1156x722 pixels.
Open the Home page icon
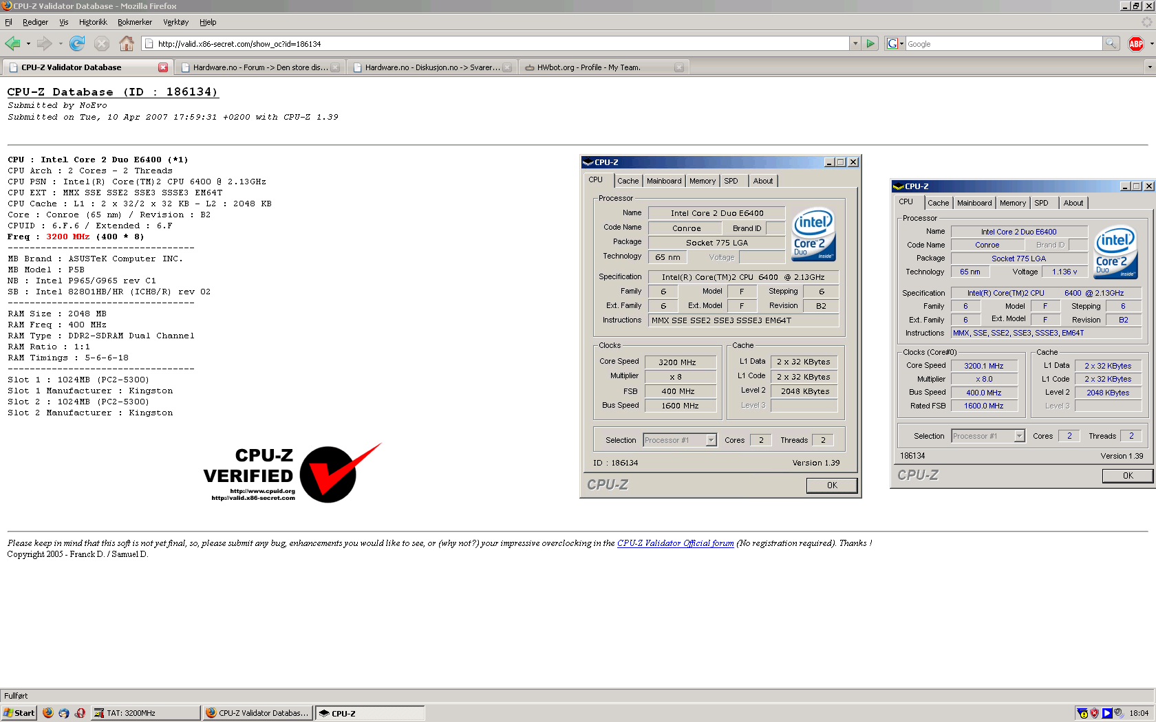tap(127, 43)
